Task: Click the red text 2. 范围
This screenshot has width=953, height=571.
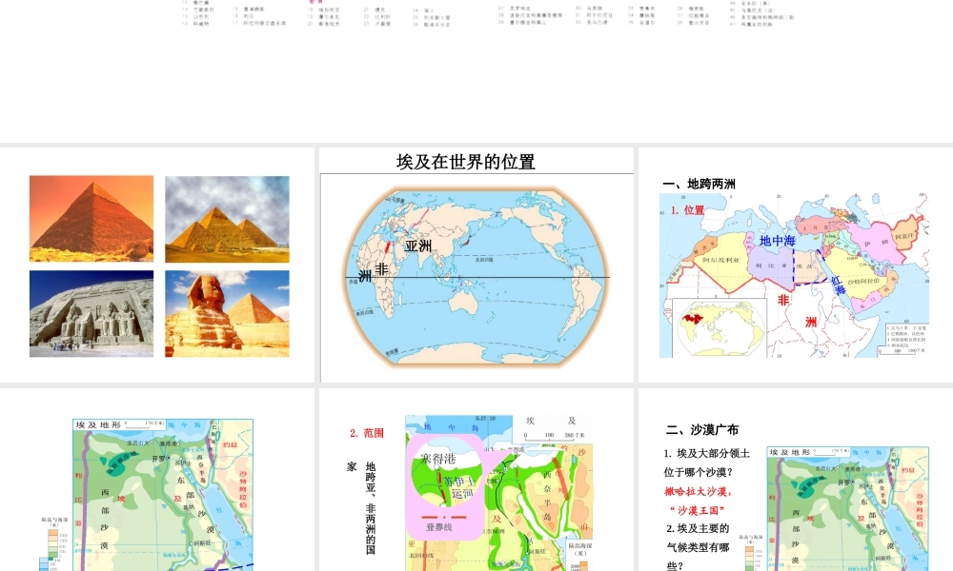Action: pyautogui.click(x=367, y=433)
